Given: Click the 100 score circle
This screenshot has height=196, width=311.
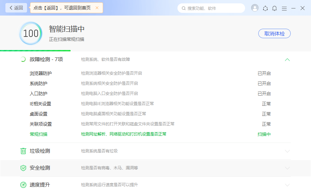Looking at the screenshot, I should [31, 33].
